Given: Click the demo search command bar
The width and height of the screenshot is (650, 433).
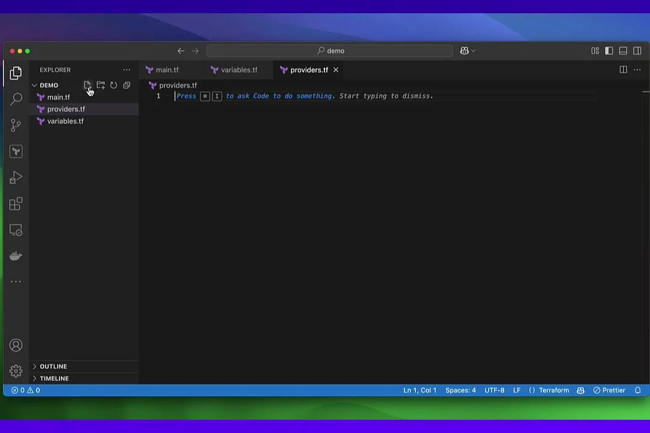Looking at the screenshot, I should (x=330, y=51).
